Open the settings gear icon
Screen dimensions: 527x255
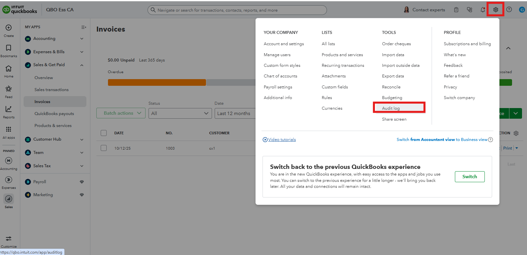click(x=495, y=10)
